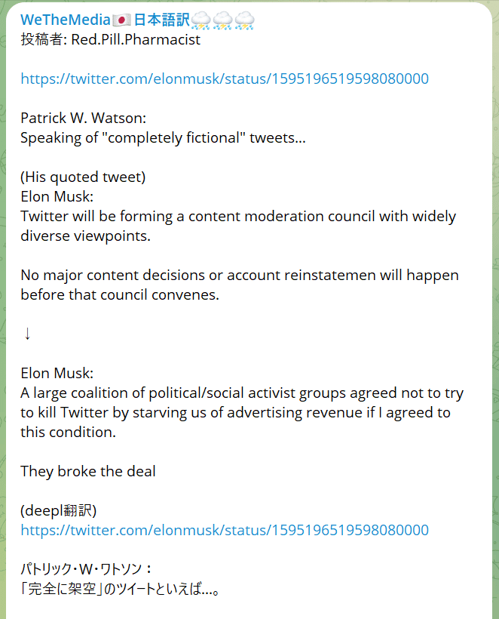Viewport: 499px width, 619px height.
Task: Open the elonmusk Twitter link below Red.Pill.Pharmacist
Action: pos(225,79)
